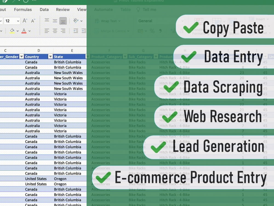Click the Data Entry banner label
Screen dimensions: 274x206
[233, 57]
